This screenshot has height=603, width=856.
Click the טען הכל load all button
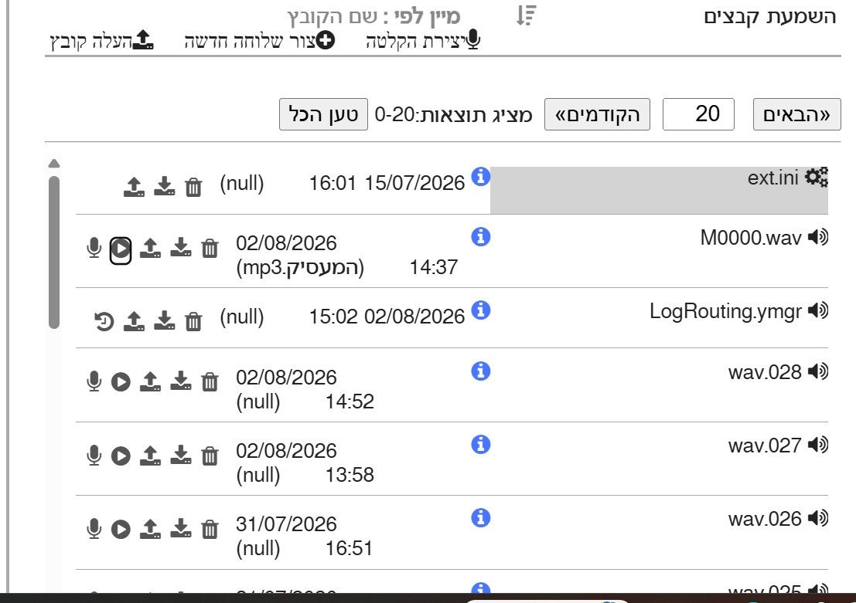[x=323, y=114]
